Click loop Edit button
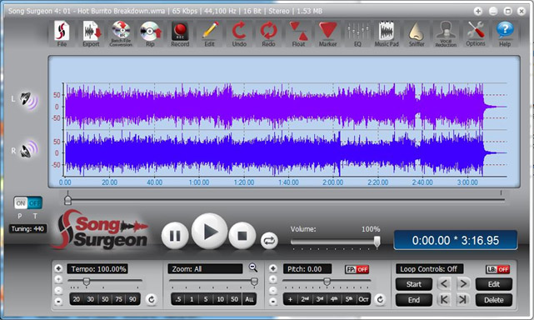Viewport: 534px width, 320px height. [x=494, y=284]
